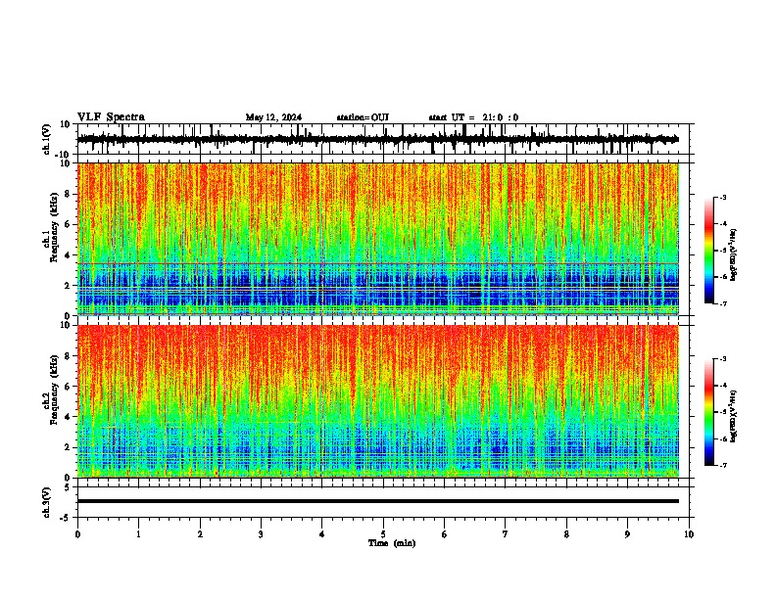Click the ch.1 color scale log(PSD) units label
The height and width of the screenshot is (599, 776).
pyautogui.click(x=734, y=255)
